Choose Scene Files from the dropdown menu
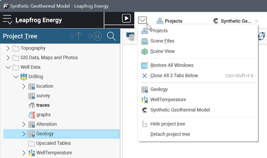 pos(162,41)
